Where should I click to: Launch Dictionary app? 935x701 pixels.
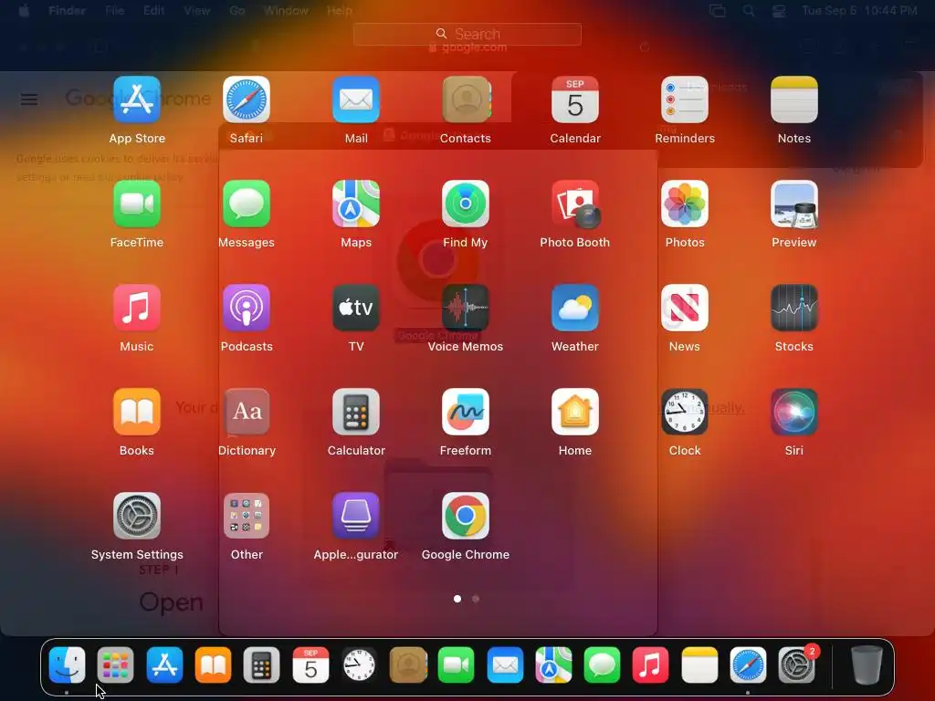[247, 412]
